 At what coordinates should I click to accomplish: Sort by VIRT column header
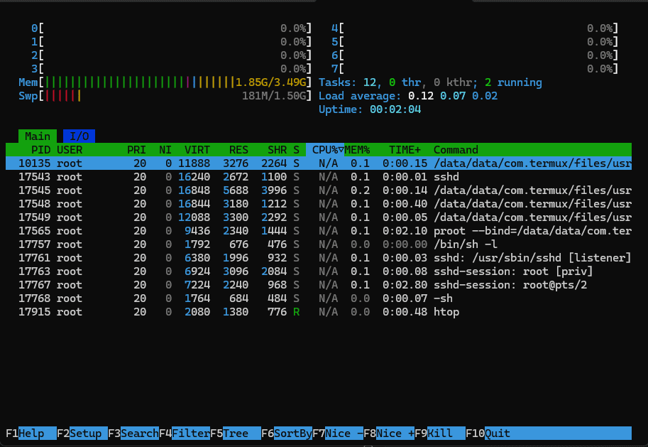(197, 150)
